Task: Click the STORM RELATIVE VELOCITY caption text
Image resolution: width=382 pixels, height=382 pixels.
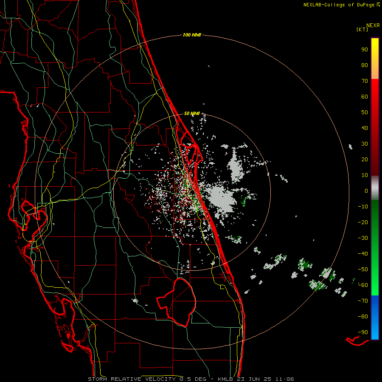Action: [133, 379]
